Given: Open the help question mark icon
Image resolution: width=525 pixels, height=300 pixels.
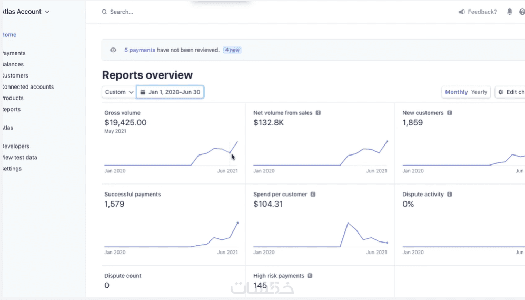Looking at the screenshot, I should coord(522,12).
